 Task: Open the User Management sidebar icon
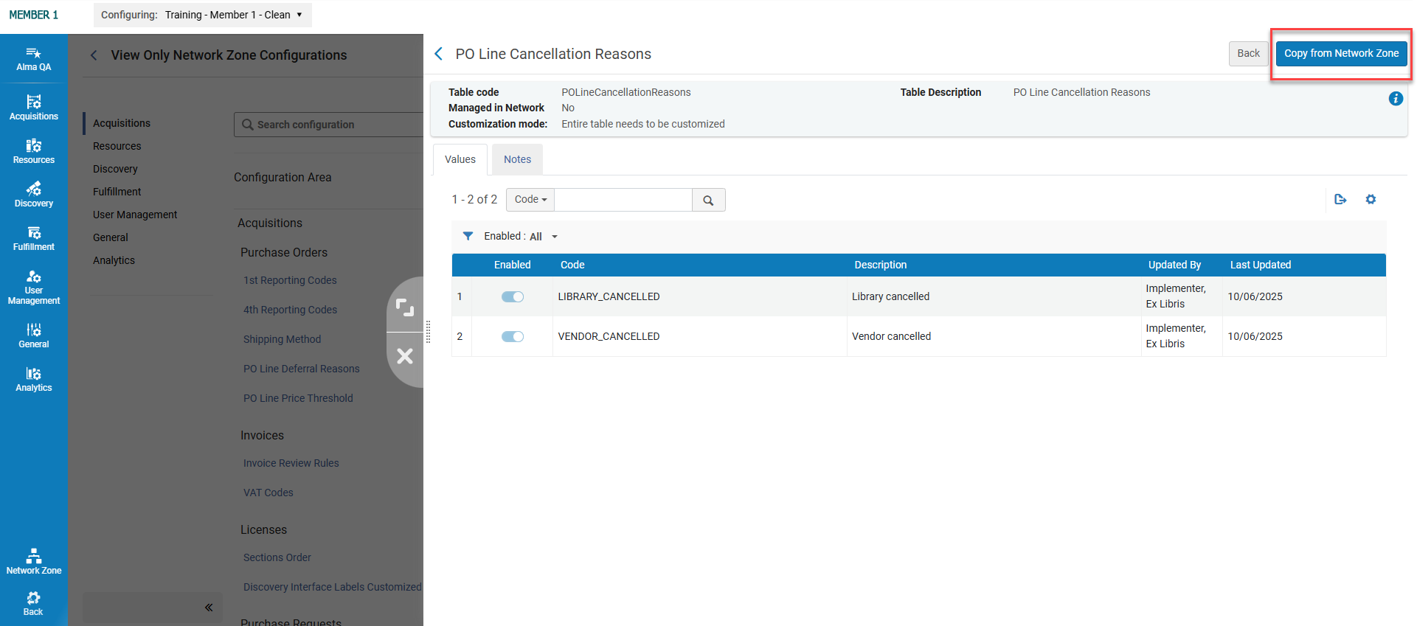click(x=34, y=287)
